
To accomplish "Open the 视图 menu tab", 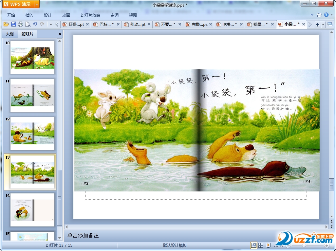I will [x=133, y=15].
